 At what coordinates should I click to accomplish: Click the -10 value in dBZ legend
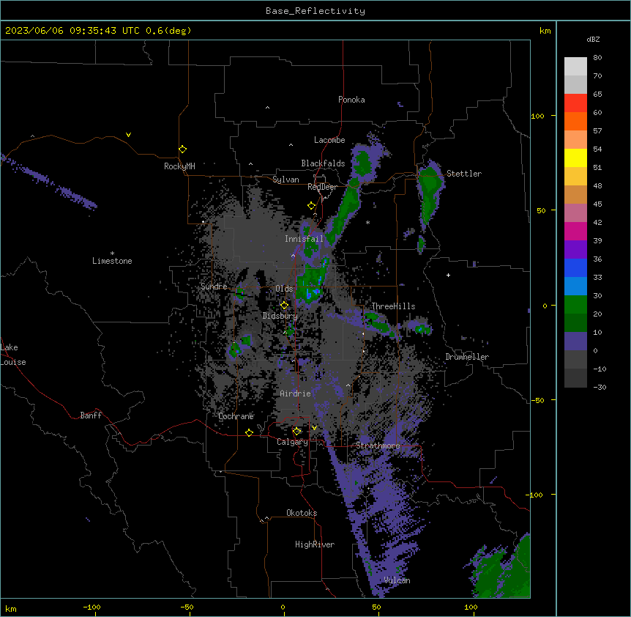(600, 369)
